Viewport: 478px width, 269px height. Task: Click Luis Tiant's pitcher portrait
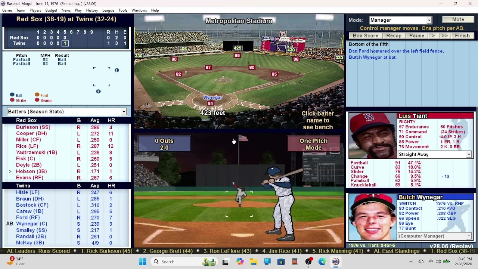tap(372, 136)
